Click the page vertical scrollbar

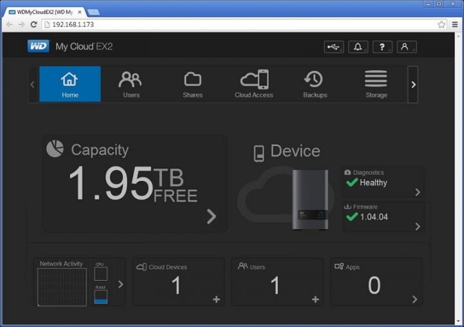(x=459, y=178)
